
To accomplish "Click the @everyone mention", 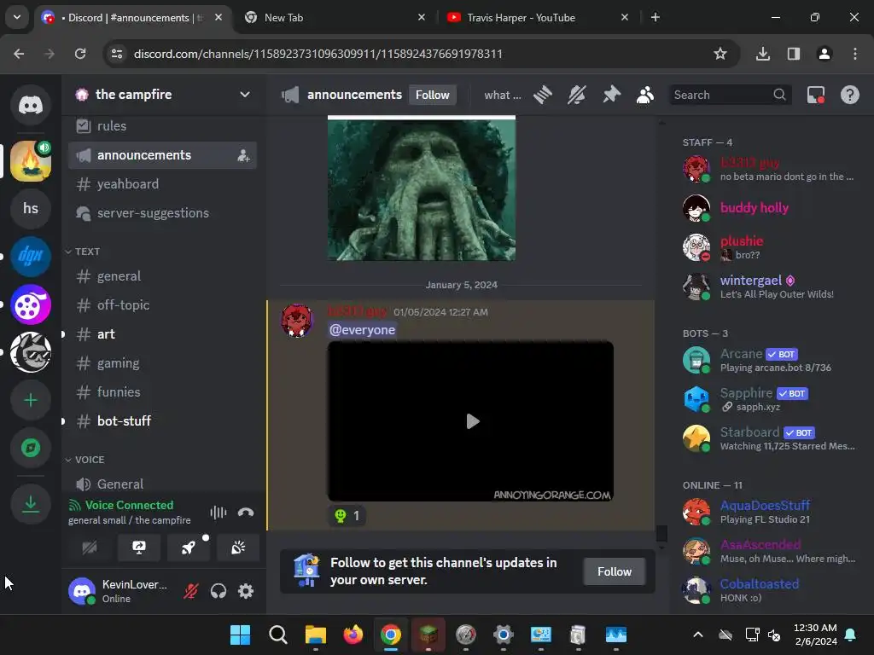I will pyautogui.click(x=362, y=330).
